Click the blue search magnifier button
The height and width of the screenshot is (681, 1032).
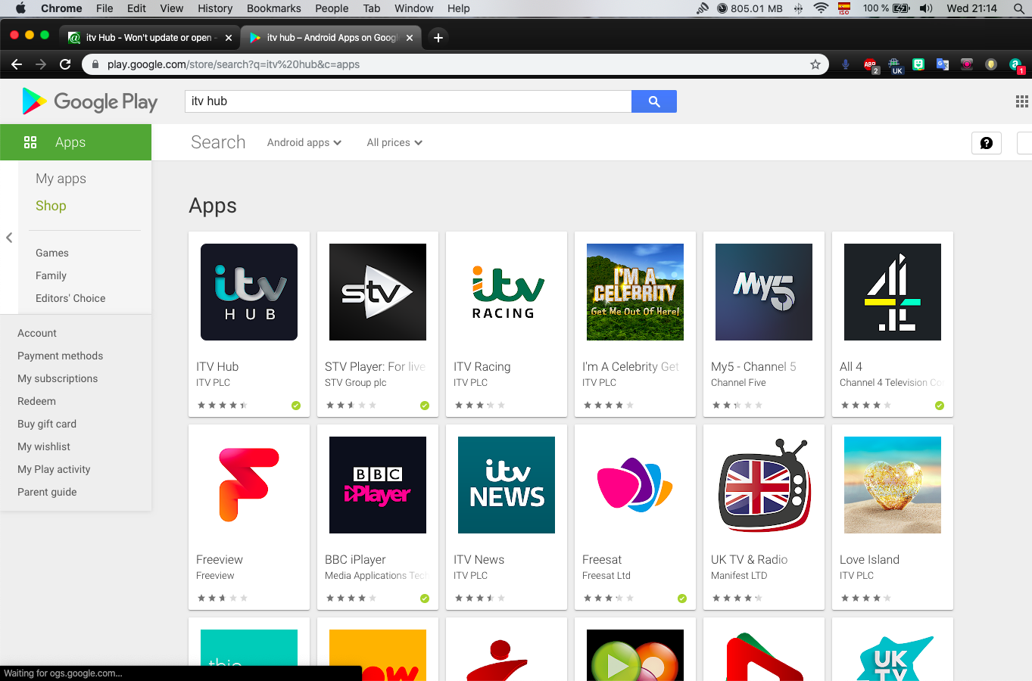[654, 101]
